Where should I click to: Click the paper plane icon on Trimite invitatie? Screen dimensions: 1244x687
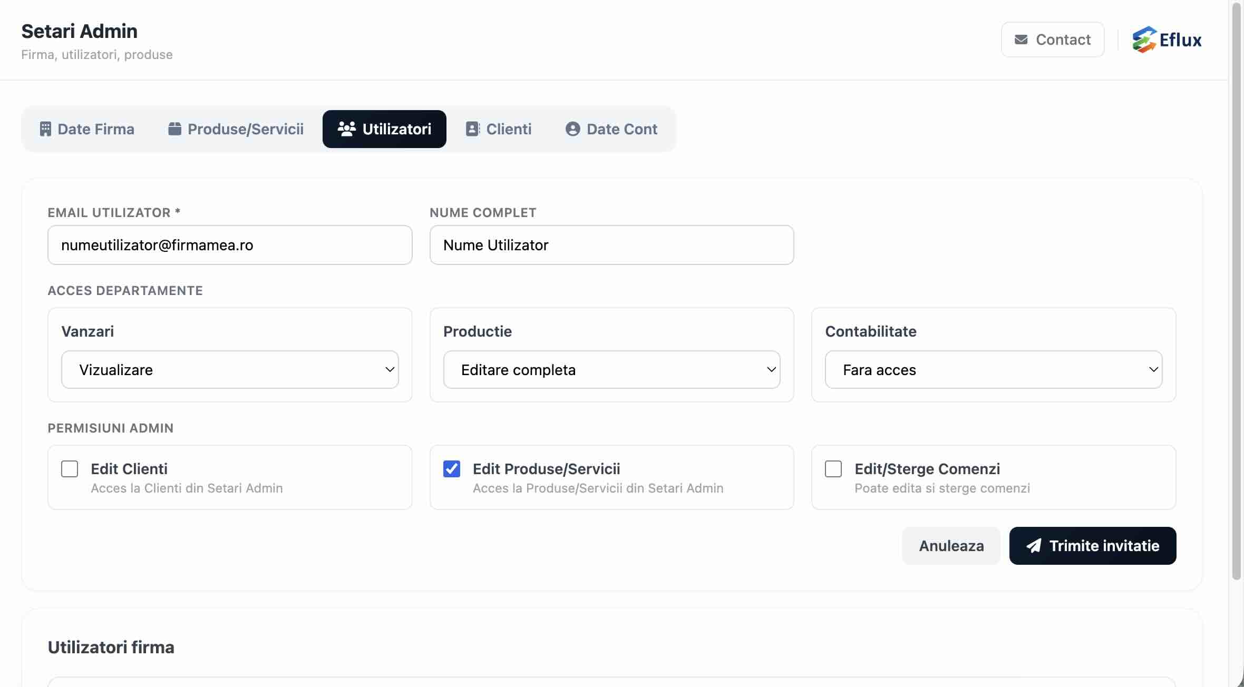tap(1034, 546)
